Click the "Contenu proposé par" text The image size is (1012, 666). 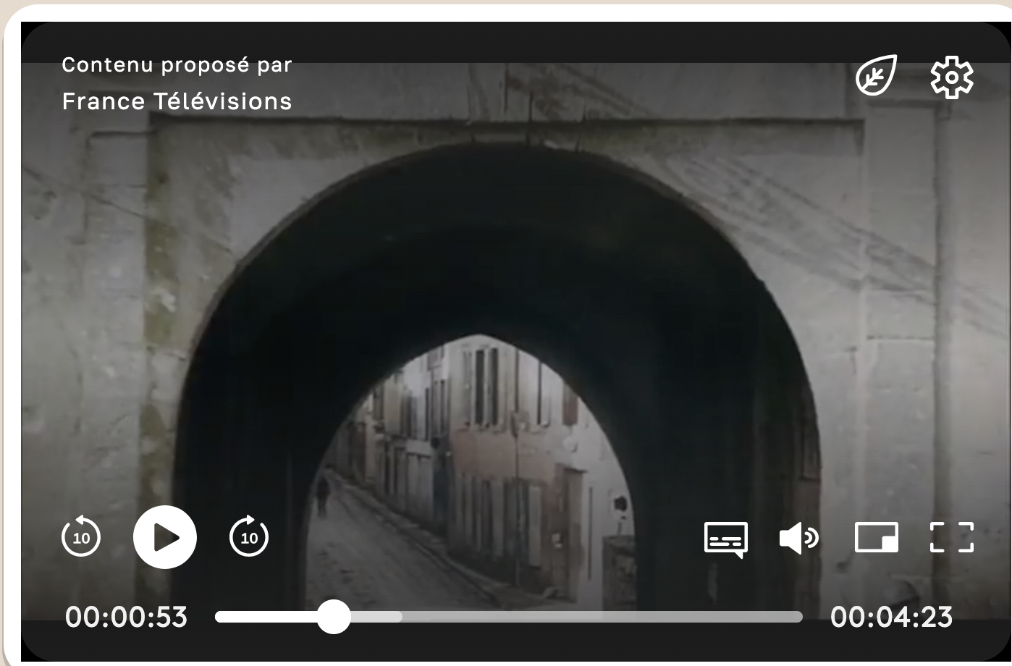point(177,65)
